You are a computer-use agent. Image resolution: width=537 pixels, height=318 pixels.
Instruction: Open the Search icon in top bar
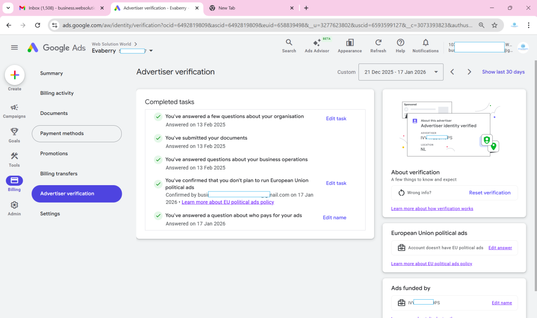[289, 45]
